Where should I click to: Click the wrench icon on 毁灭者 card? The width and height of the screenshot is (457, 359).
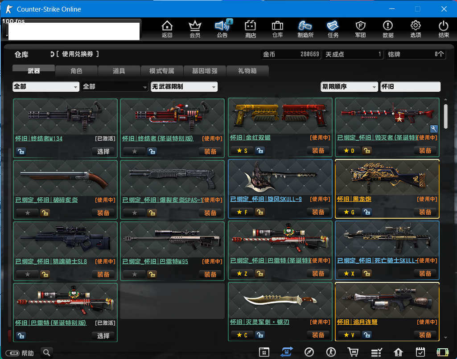click(x=434, y=129)
